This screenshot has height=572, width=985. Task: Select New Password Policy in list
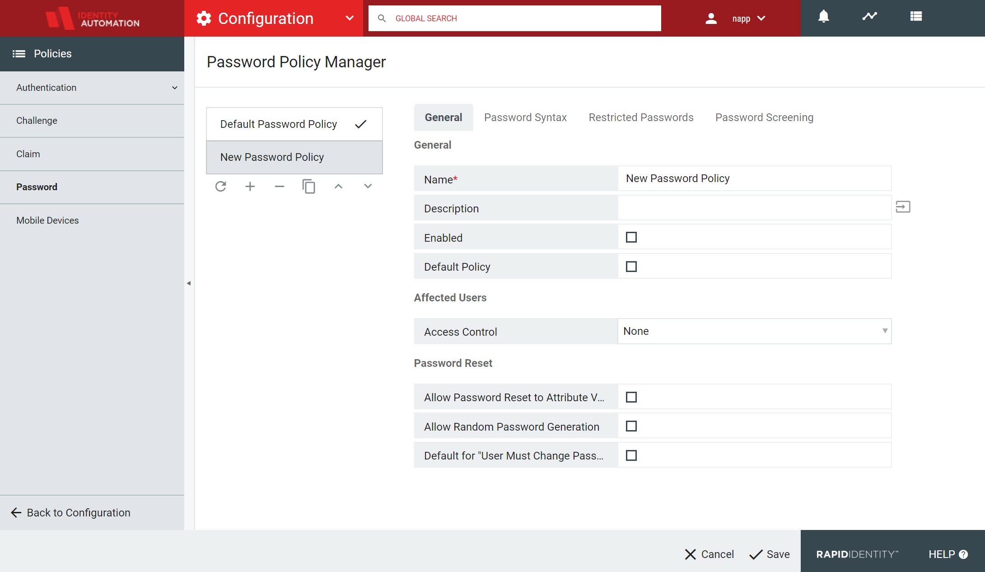tap(294, 157)
